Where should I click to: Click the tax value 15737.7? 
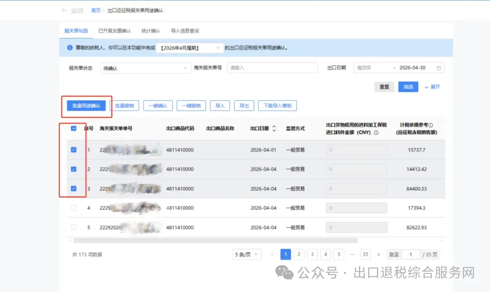coord(416,150)
